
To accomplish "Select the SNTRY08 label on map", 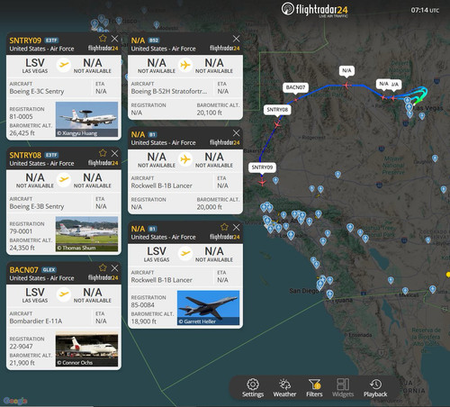I will click(x=277, y=110).
